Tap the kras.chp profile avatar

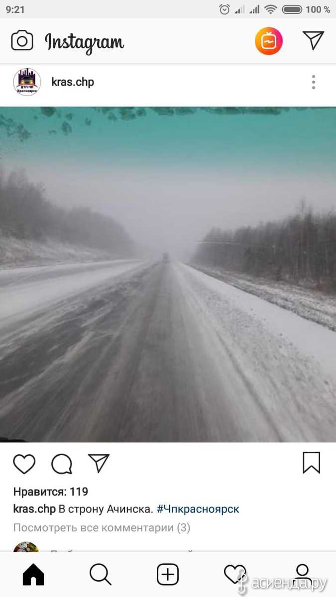27,82
